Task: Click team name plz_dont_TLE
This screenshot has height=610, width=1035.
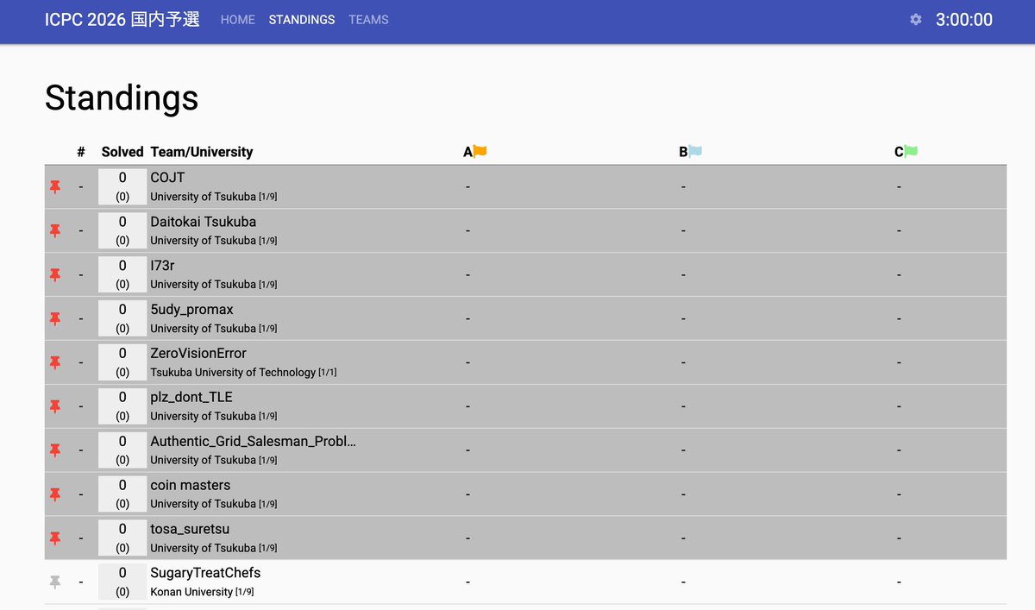Action: [x=191, y=398]
